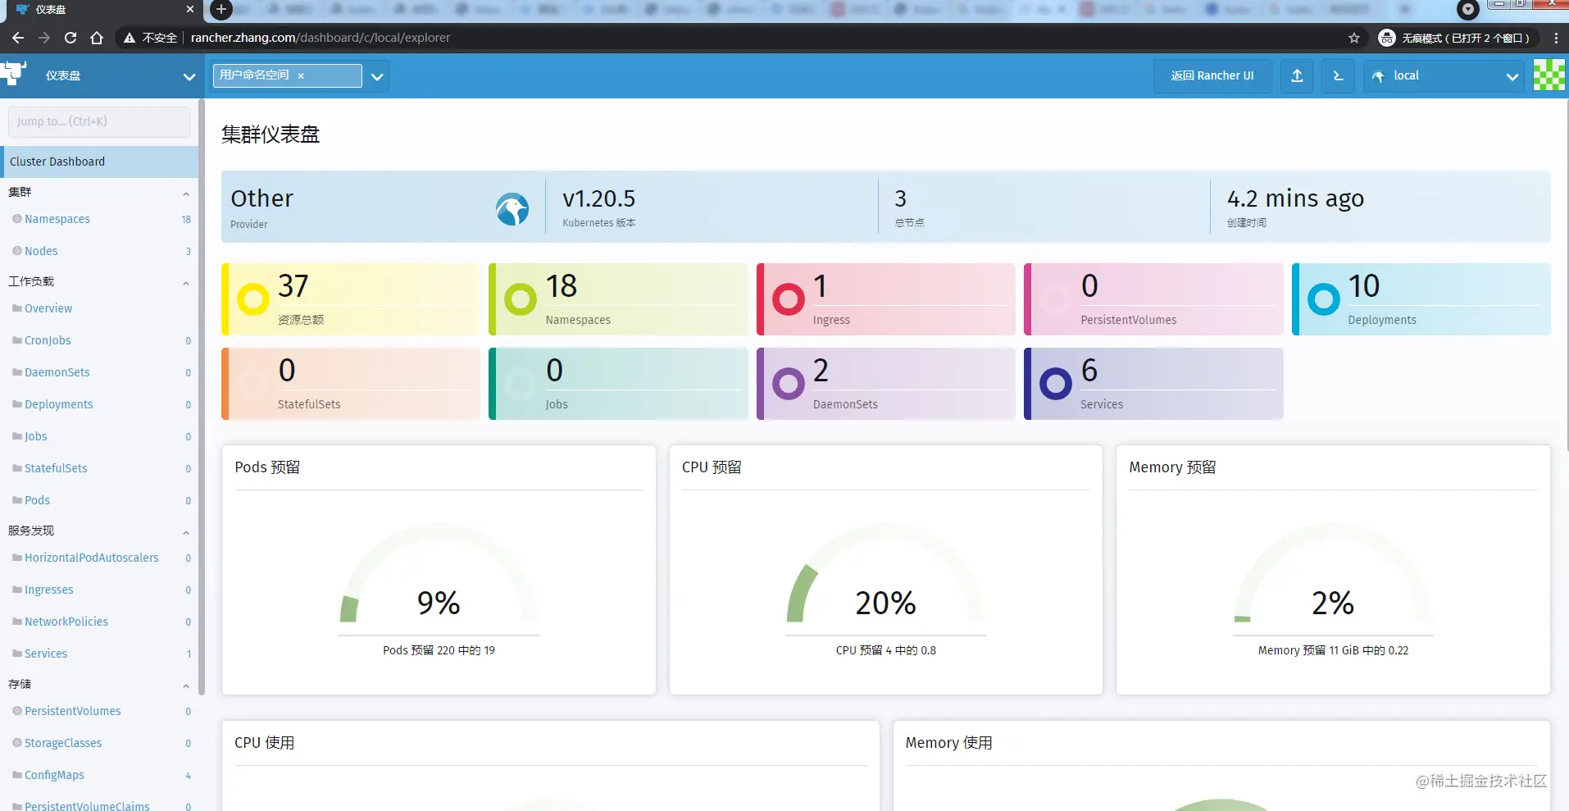
Task: Bookmark this page with the star
Action: pos(1354,38)
